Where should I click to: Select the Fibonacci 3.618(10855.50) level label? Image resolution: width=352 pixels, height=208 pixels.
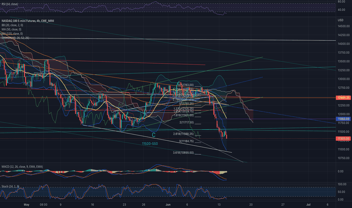[x=183, y=153]
